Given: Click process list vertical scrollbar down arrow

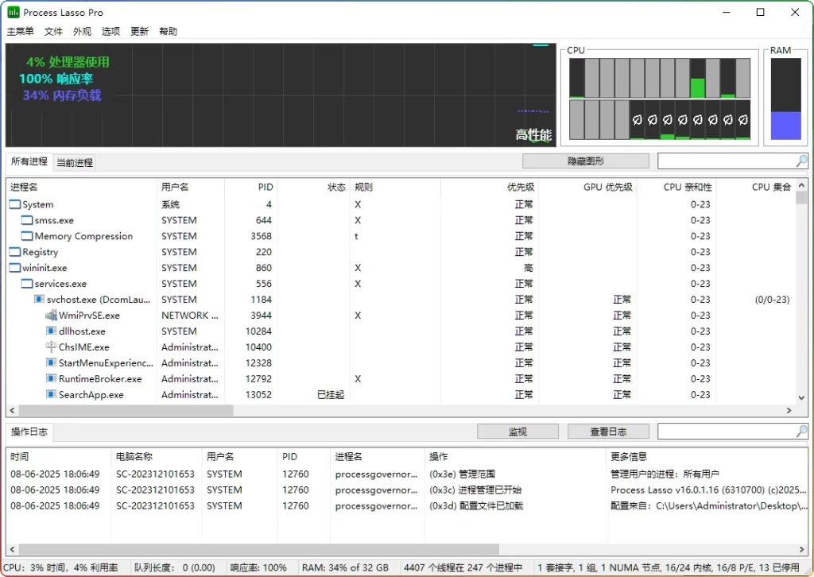Looking at the screenshot, I should click(x=801, y=398).
